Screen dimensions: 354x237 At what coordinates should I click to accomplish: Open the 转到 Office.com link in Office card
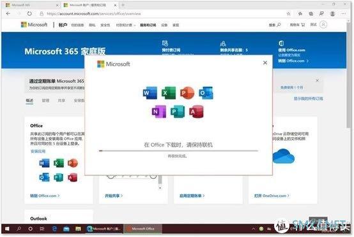click(45, 196)
